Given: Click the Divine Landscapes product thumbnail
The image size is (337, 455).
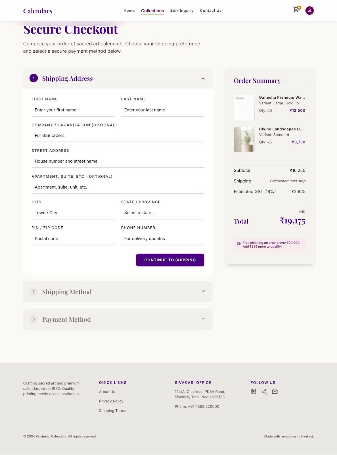Looking at the screenshot, I should pyautogui.click(x=244, y=139).
